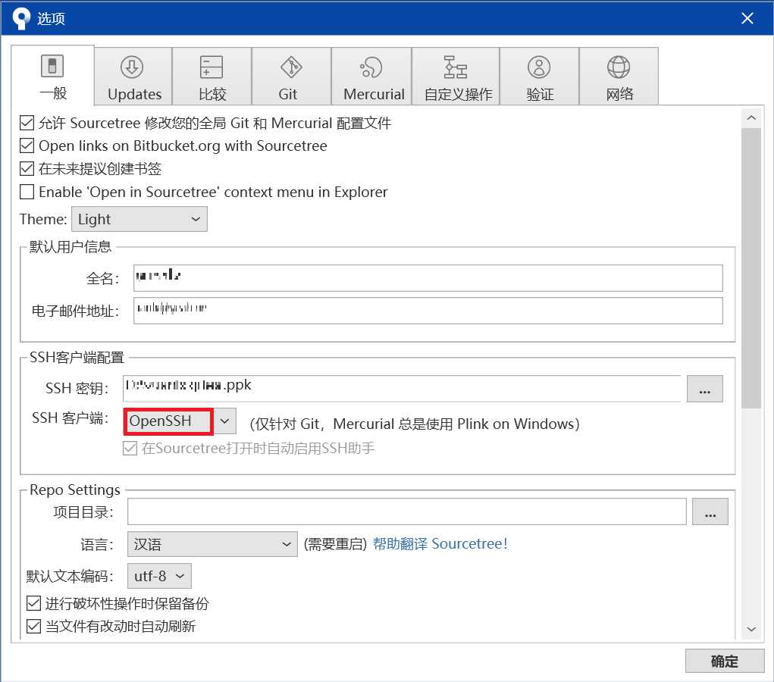Image resolution: width=774 pixels, height=682 pixels.
Task: Close the 选项 options dialog
Action: [747, 18]
